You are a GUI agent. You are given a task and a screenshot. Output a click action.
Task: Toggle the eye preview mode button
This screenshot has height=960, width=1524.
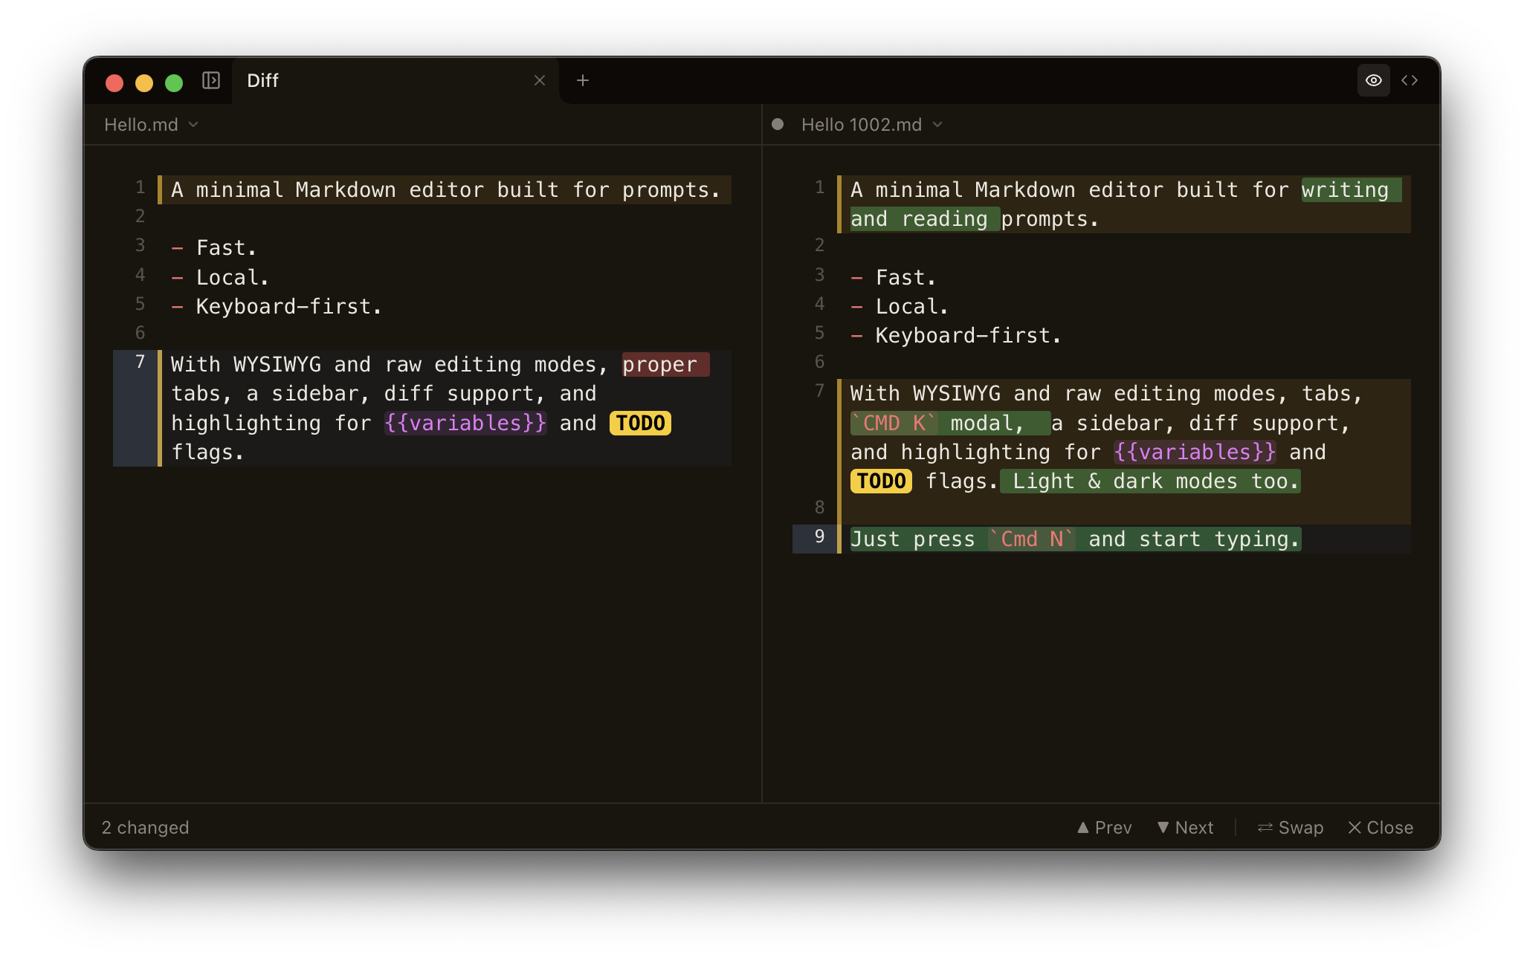point(1374,80)
